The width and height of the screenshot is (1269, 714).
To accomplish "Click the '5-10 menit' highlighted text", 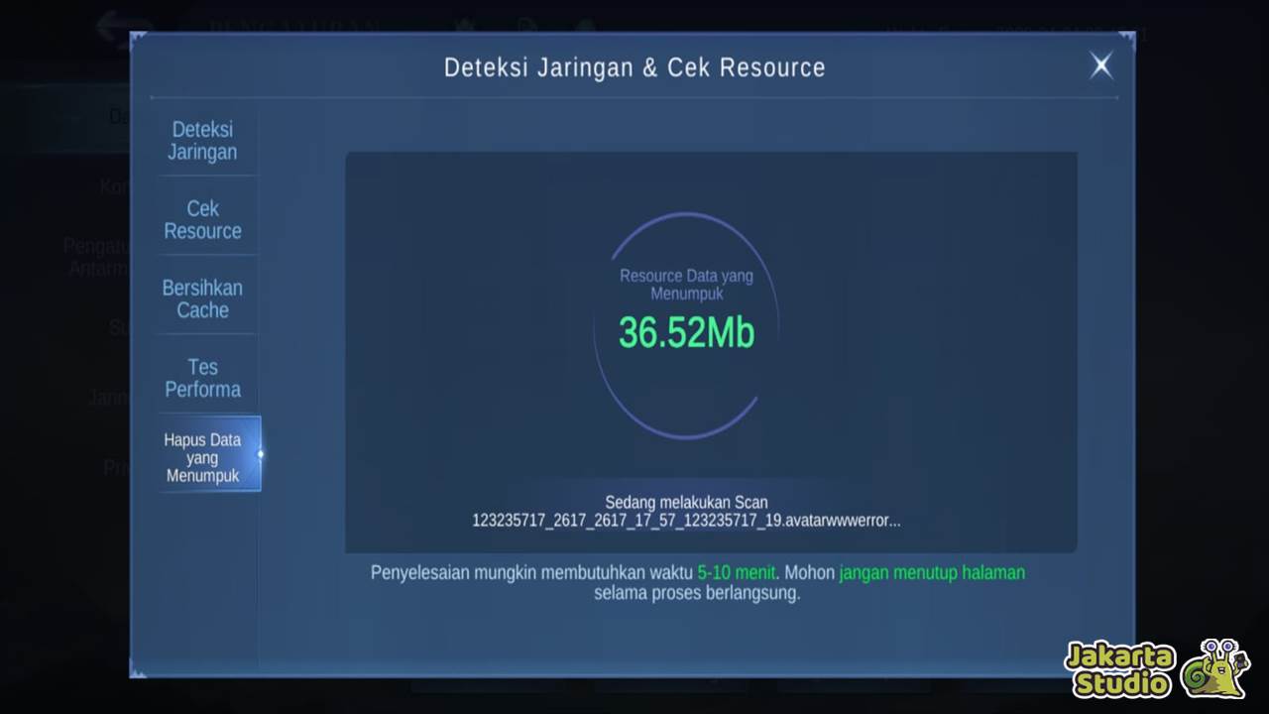I will click(737, 573).
